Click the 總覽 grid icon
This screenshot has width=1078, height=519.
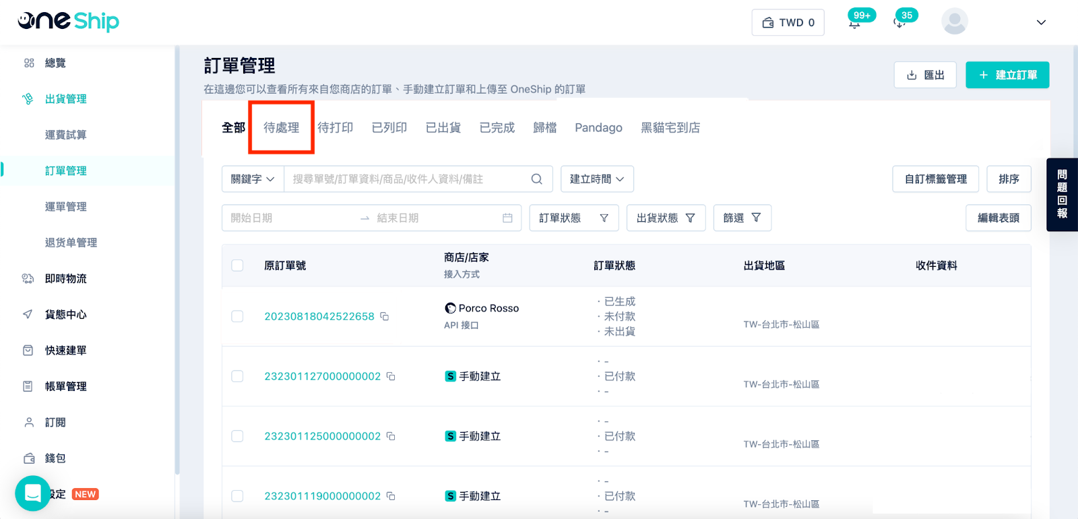pos(28,63)
